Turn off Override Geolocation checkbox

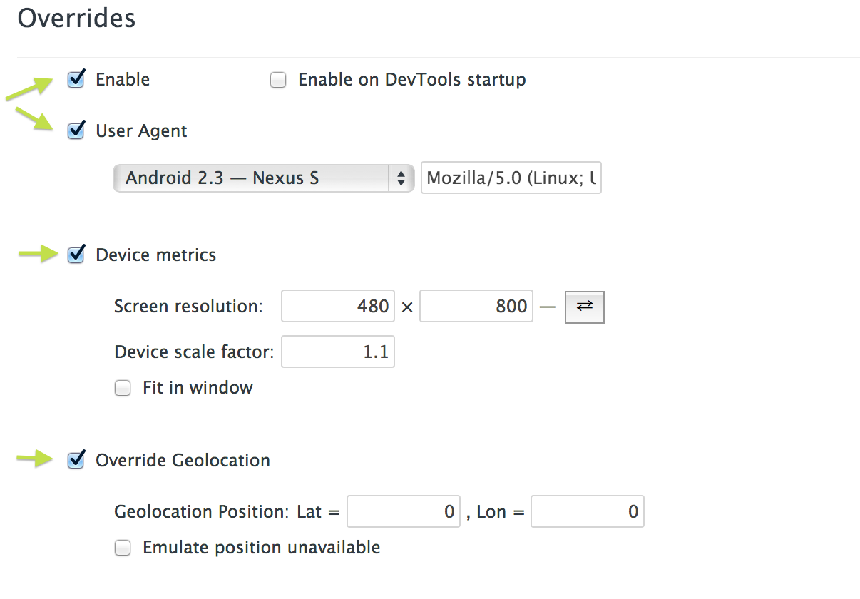76,461
